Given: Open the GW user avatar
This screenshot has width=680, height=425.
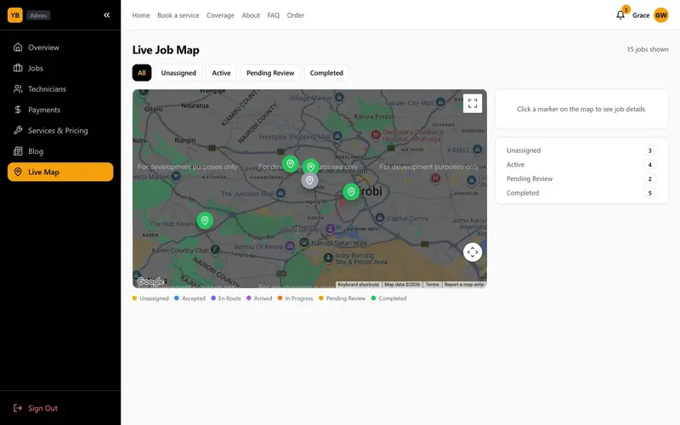Looking at the screenshot, I should tap(661, 15).
